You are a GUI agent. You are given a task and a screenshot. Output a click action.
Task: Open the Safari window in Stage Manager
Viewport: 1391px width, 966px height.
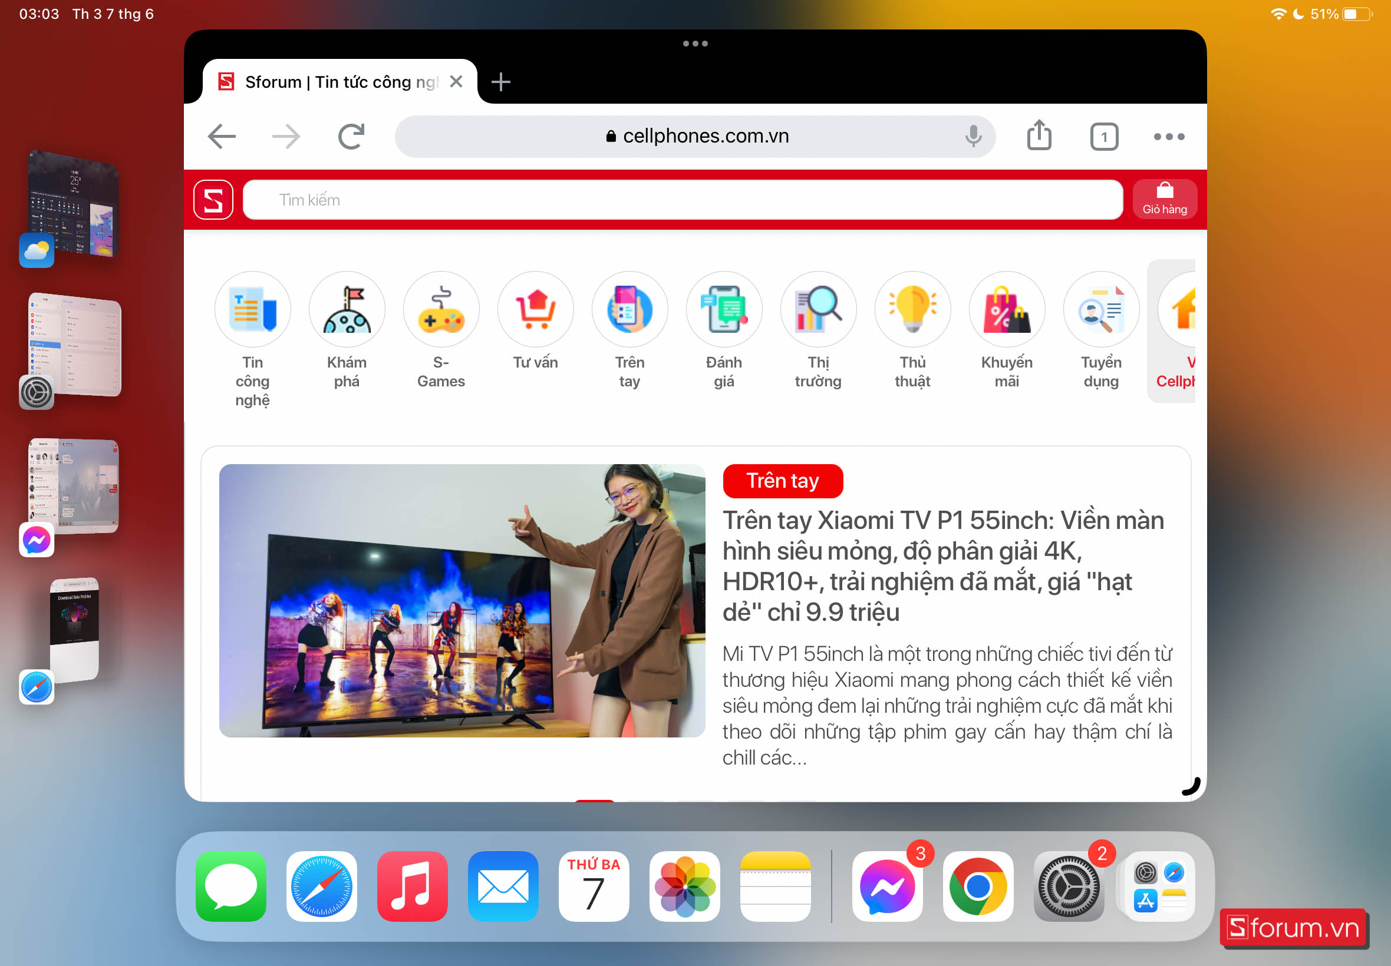coord(74,630)
